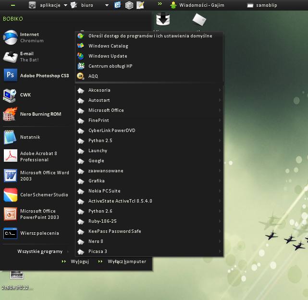The width and height of the screenshot is (308, 300).
Task: Click the biuro toolbar icon
Action: click(x=74, y=5)
